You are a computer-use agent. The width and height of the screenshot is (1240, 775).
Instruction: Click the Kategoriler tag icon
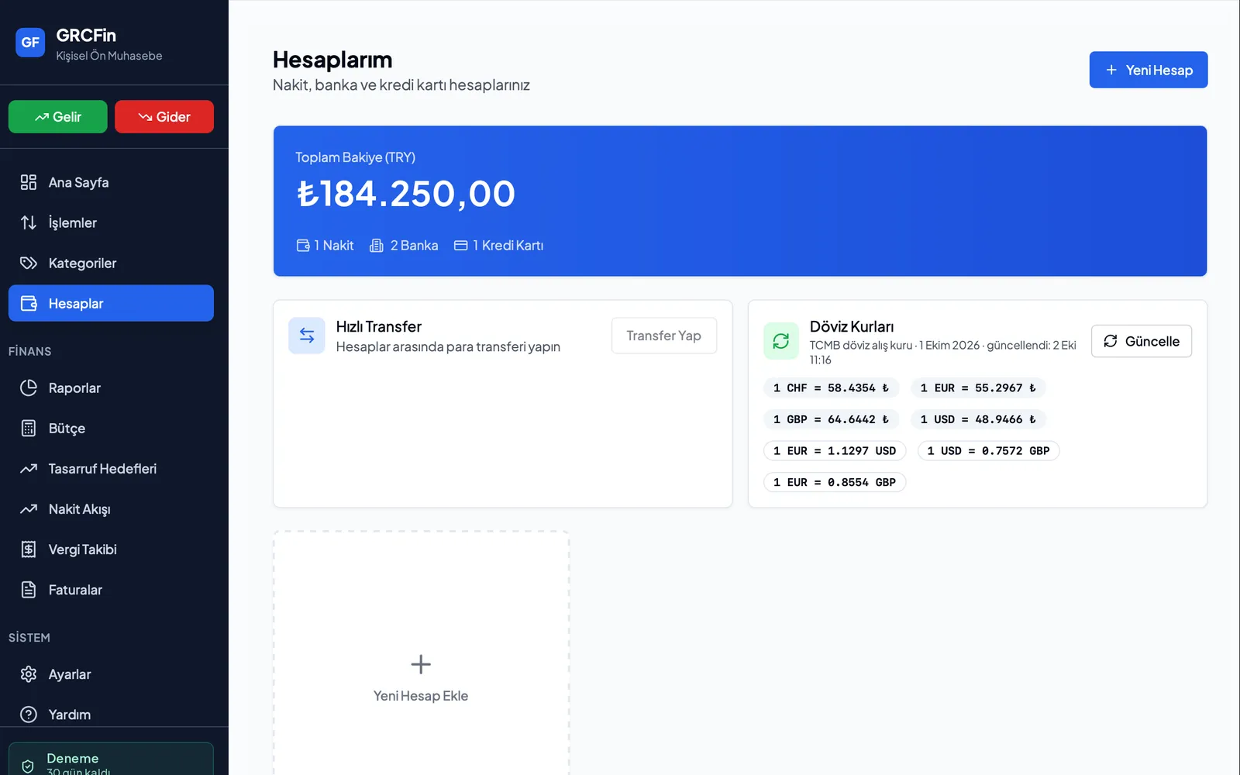click(x=29, y=263)
